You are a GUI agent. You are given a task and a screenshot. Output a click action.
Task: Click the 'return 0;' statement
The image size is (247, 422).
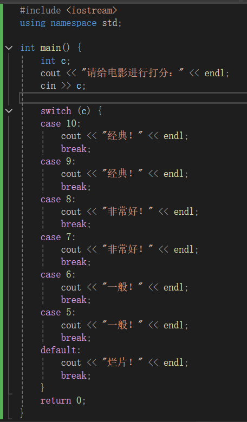63,400
